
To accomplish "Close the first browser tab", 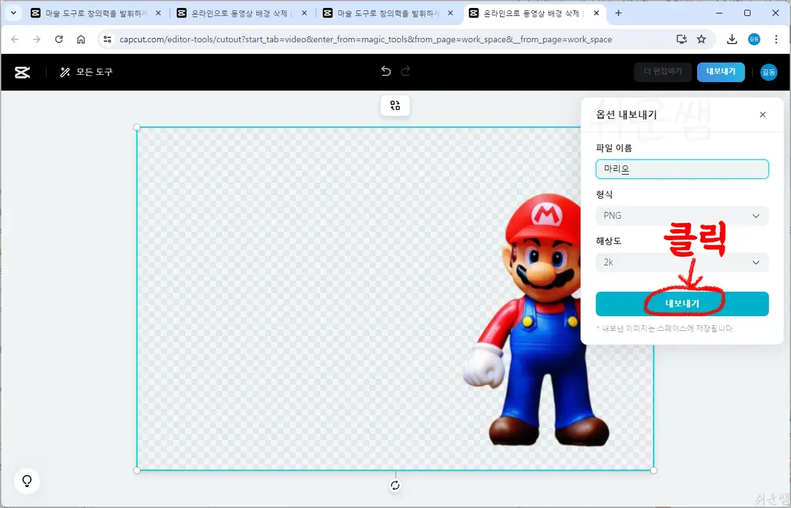I will [x=158, y=13].
